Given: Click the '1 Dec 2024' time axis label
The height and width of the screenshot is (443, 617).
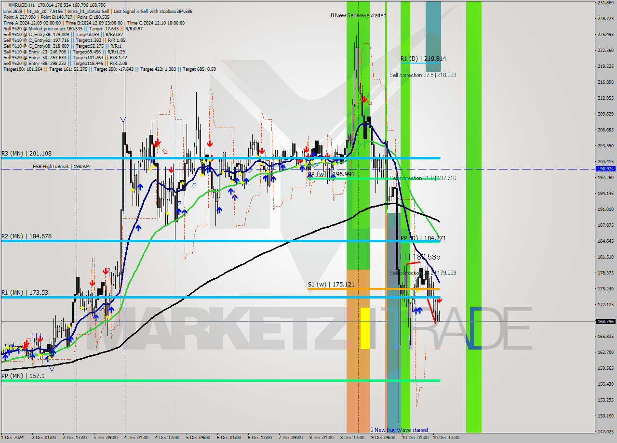Looking at the screenshot, I should pyautogui.click(x=12, y=438).
